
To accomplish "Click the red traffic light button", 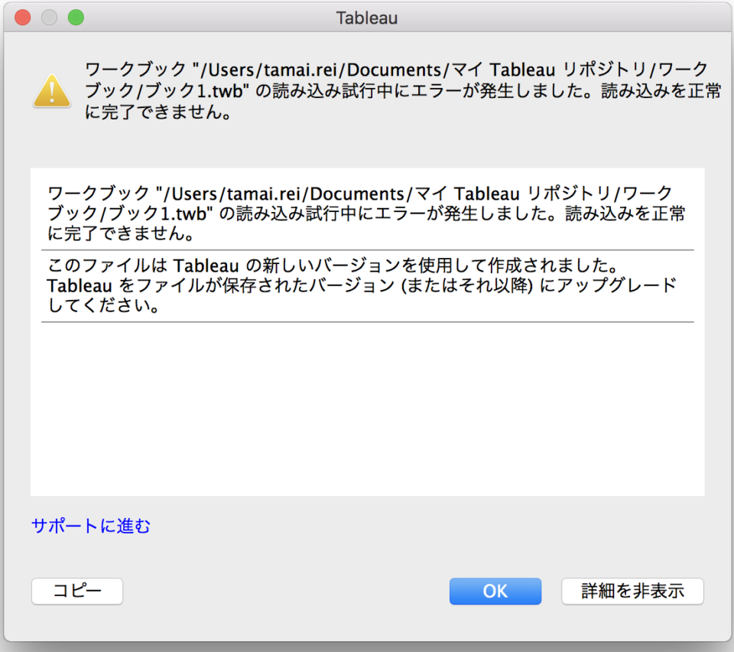I will [21, 17].
